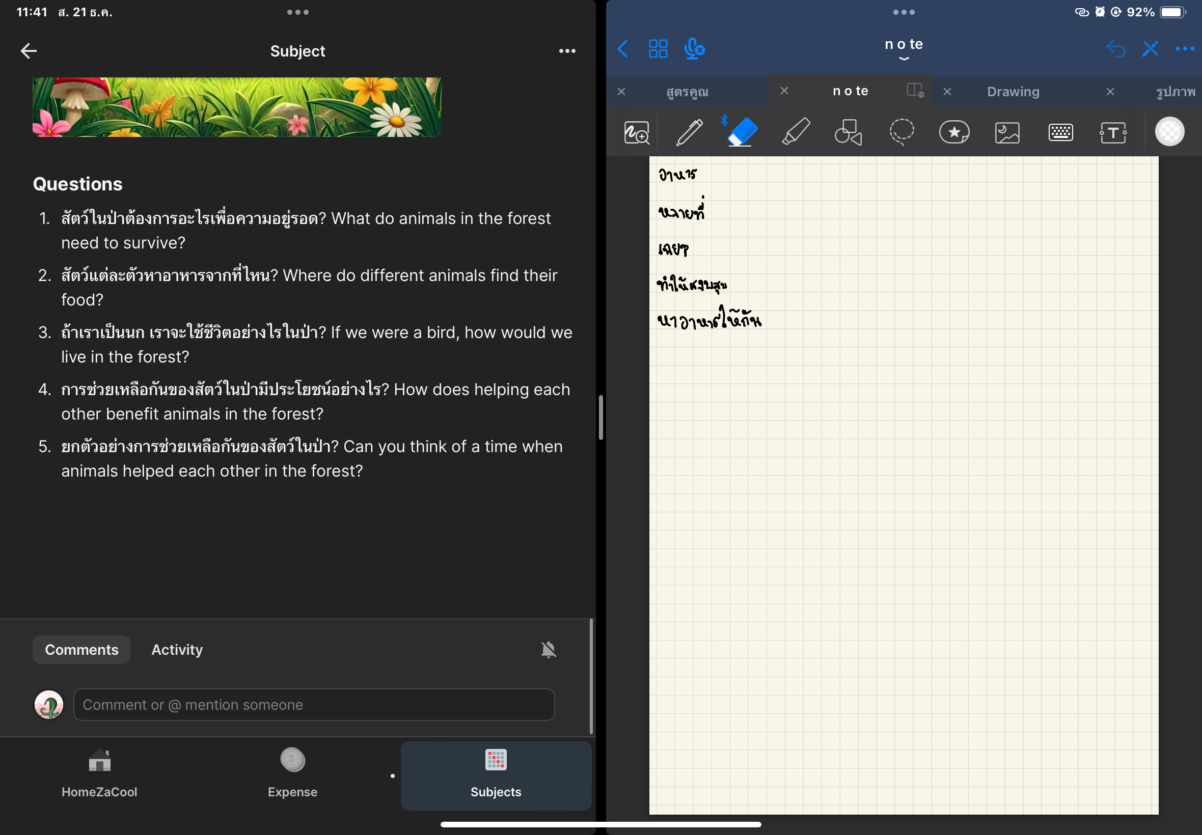1202x835 pixels.
Task: Select the Image insert tool
Action: (1007, 133)
